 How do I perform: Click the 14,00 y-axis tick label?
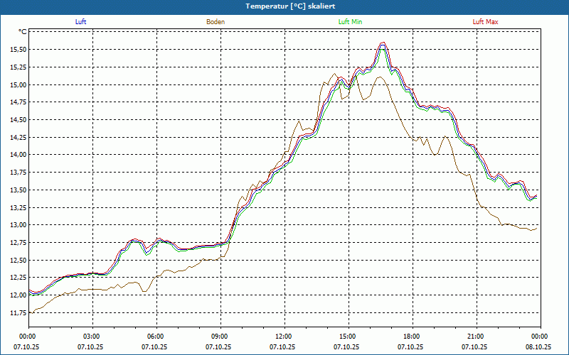18,155
